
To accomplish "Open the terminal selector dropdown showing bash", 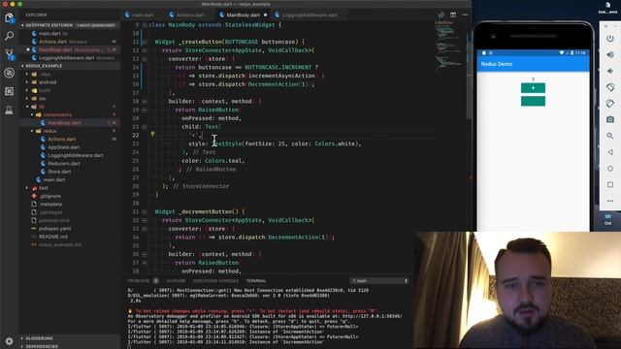I will (x=379, y=281).
